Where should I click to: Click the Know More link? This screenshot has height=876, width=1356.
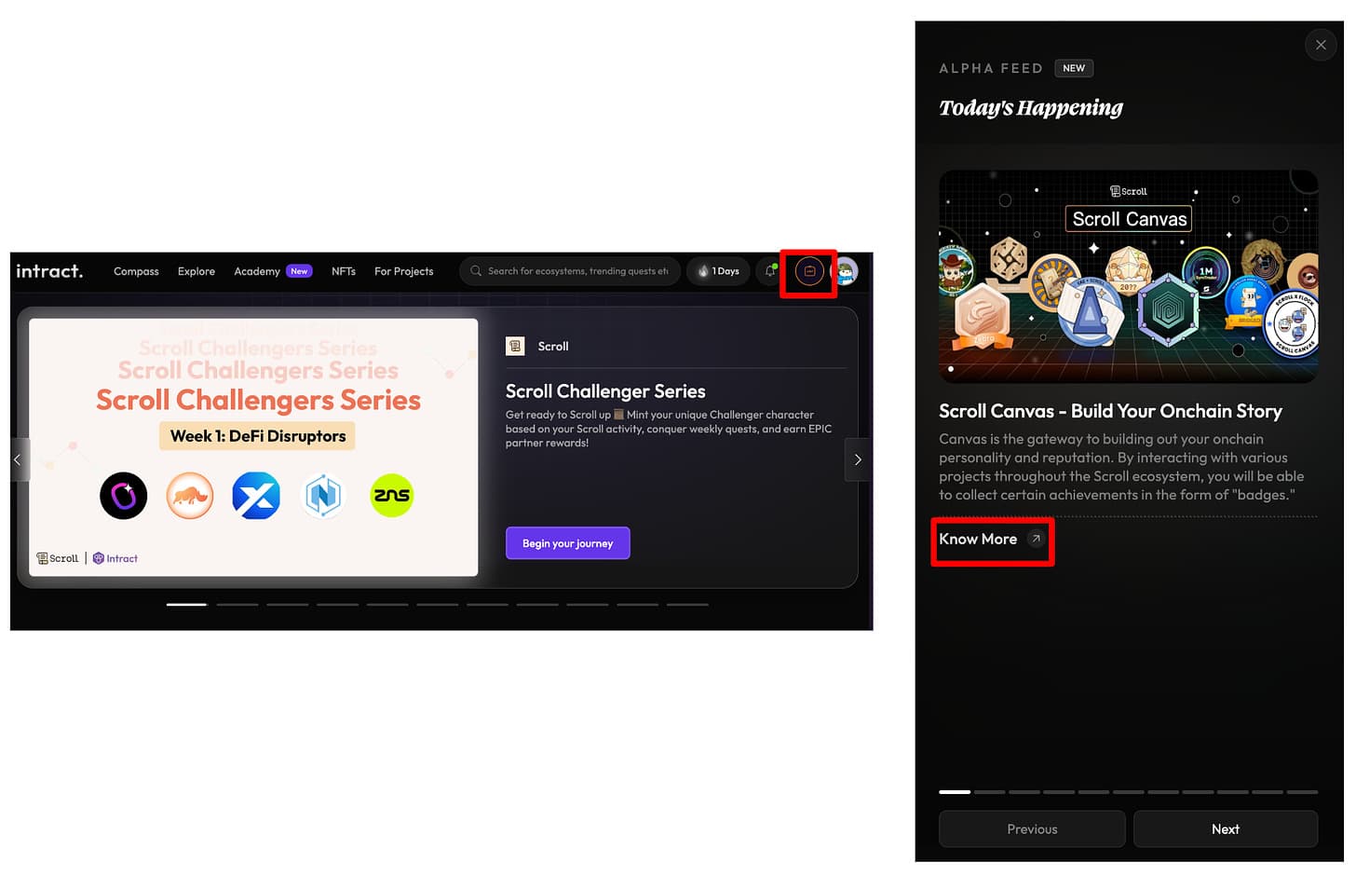[978, 540]
